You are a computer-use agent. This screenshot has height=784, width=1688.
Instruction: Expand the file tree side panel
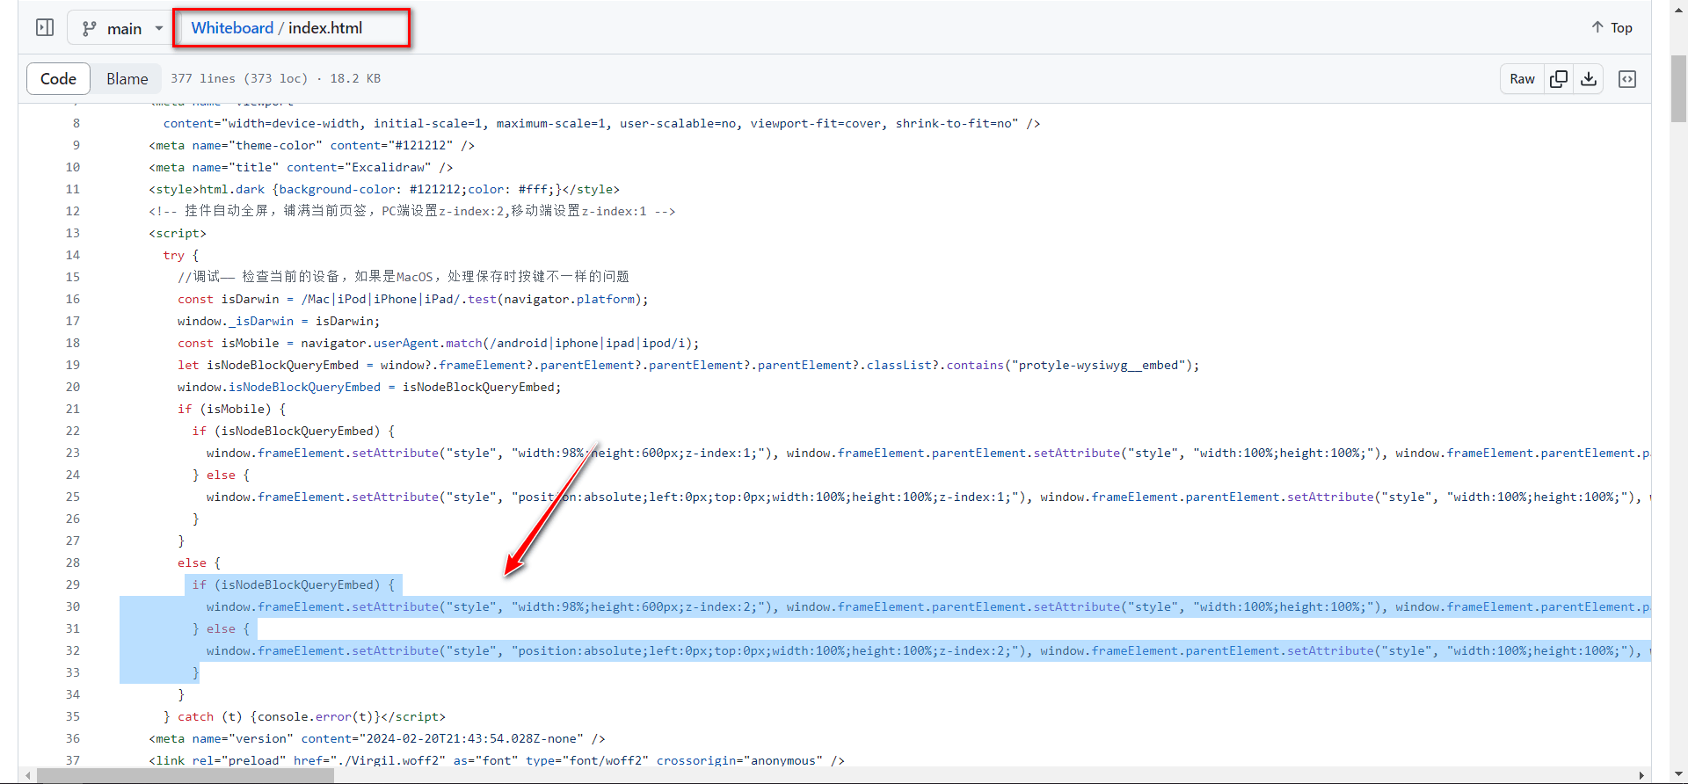pos(45,28)
